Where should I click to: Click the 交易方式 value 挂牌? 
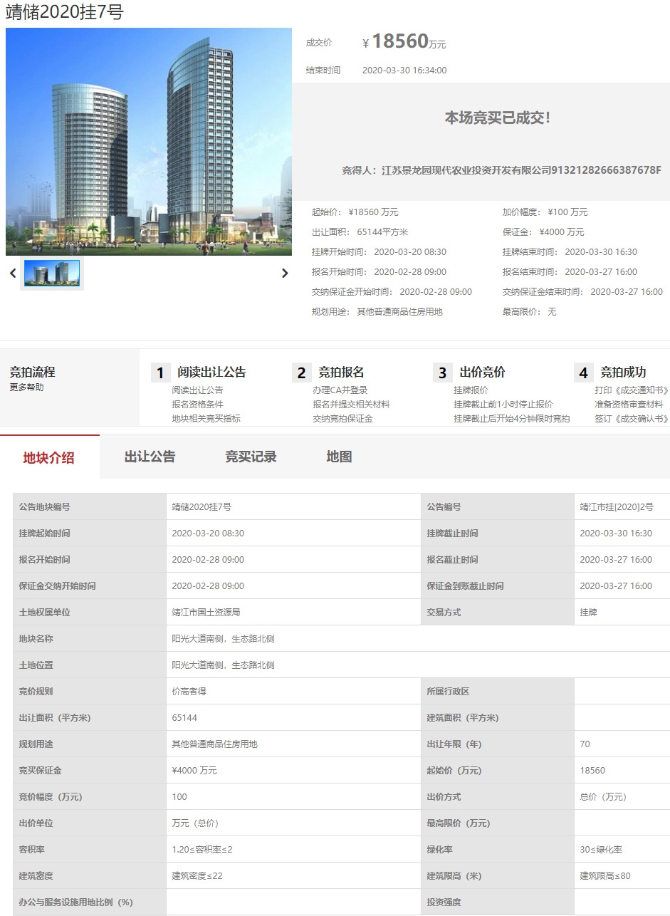pos(589,613)
